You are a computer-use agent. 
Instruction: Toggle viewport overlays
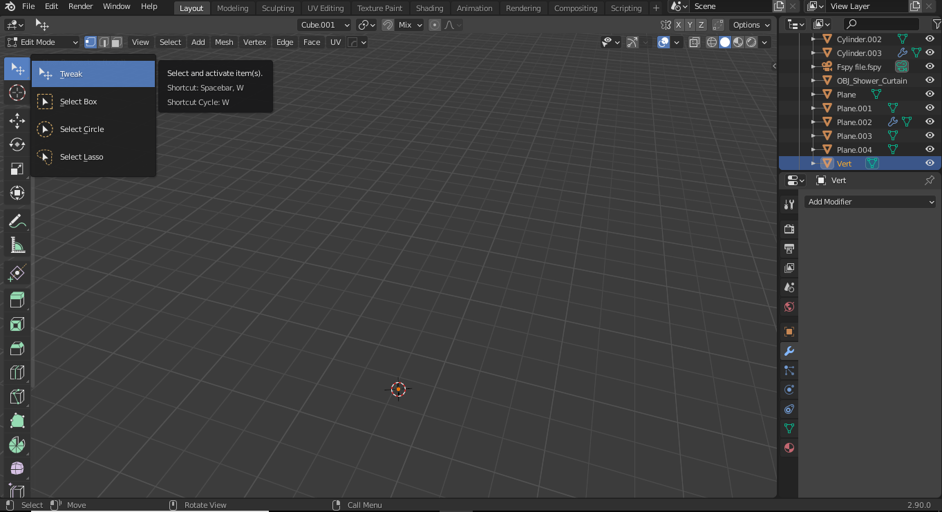pos(663,42)
